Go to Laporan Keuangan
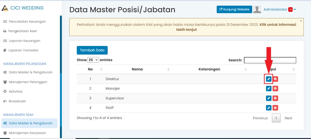The image size is (311, 139). pyautogui.click(x=22, y=41)
